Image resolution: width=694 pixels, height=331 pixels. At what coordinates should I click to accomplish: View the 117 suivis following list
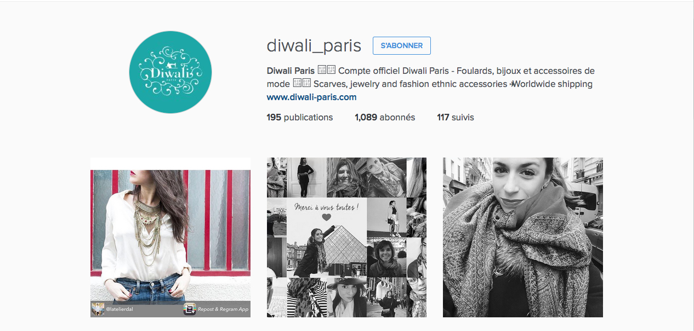(456, 117)
